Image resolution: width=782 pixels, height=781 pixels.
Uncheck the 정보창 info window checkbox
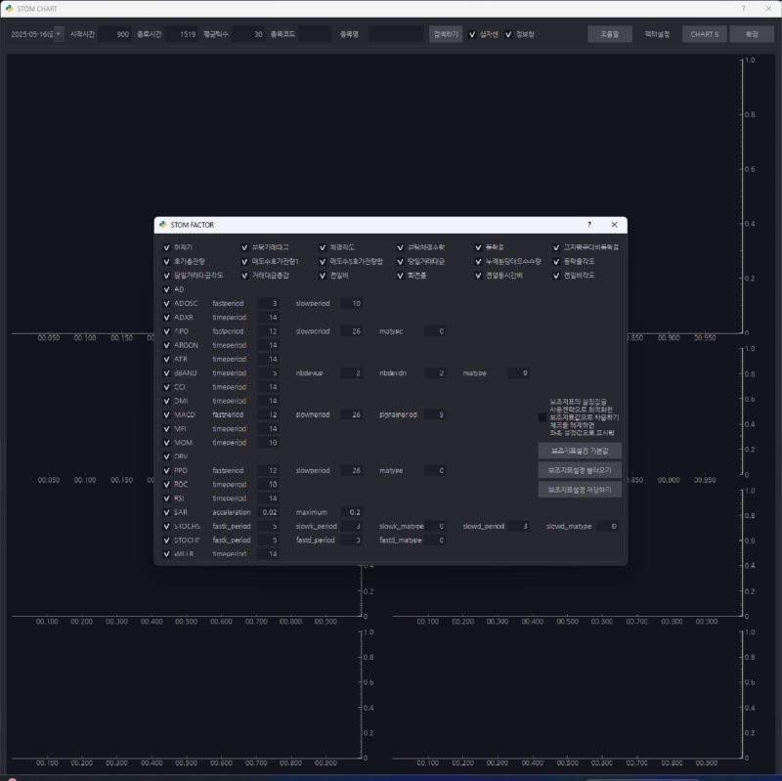(x=508, y=34)
